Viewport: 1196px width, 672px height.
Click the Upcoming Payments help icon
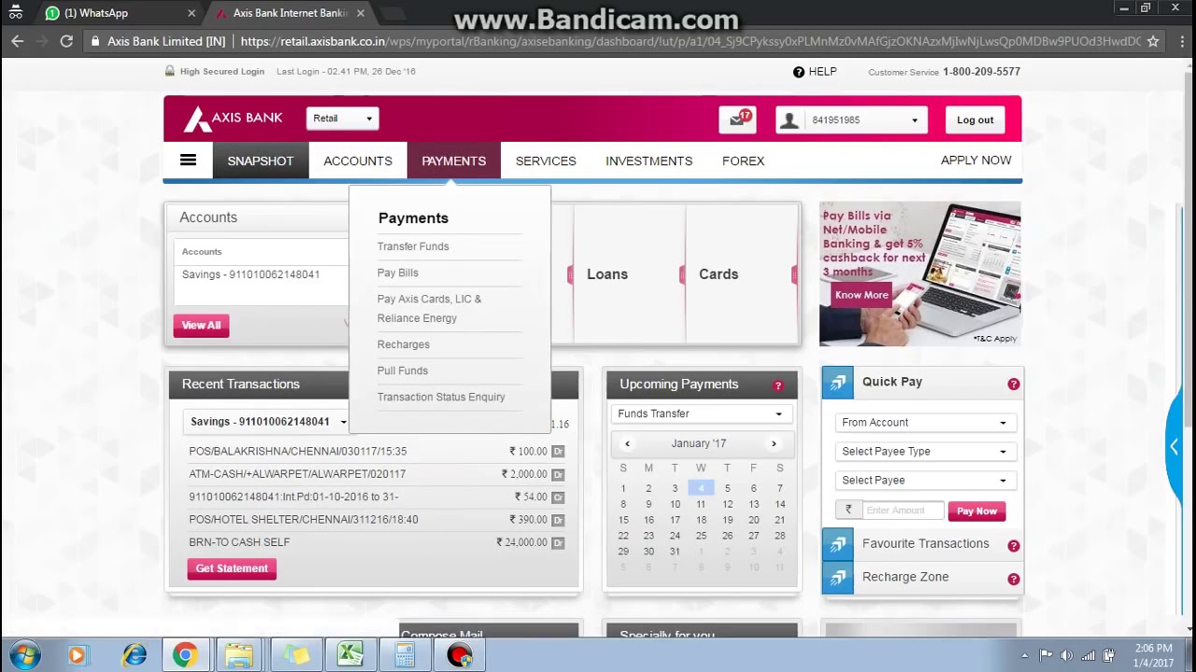[777, 385]
